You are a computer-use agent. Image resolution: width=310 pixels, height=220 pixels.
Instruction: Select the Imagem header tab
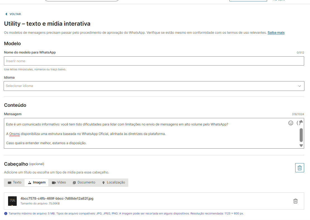pos(37,183)
